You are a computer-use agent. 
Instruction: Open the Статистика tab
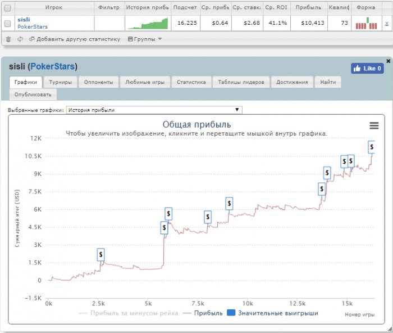[191, 82]
